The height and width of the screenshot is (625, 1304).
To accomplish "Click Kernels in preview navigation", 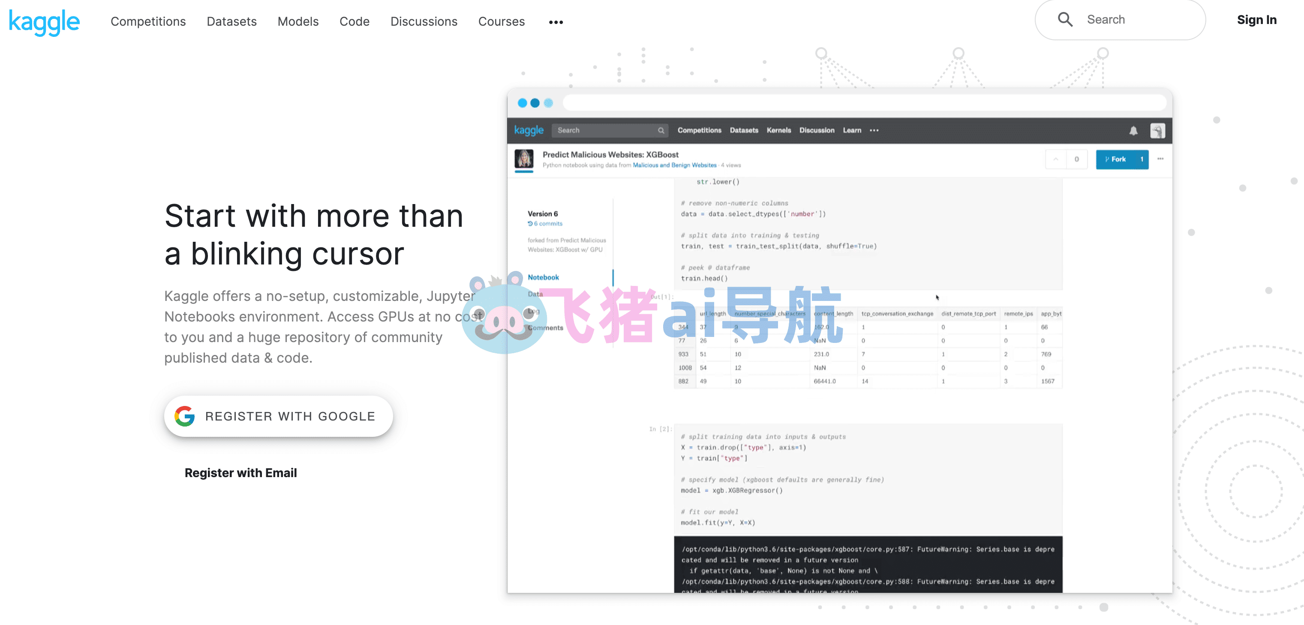I will click(778, 131).
